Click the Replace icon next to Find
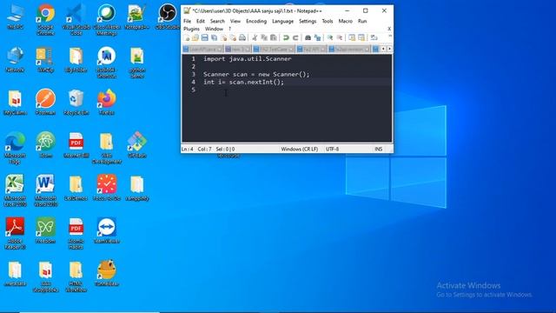The image size is (556, 313). 317,37
